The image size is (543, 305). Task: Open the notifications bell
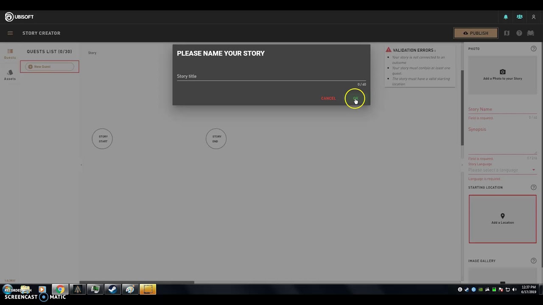coord(506,17)
